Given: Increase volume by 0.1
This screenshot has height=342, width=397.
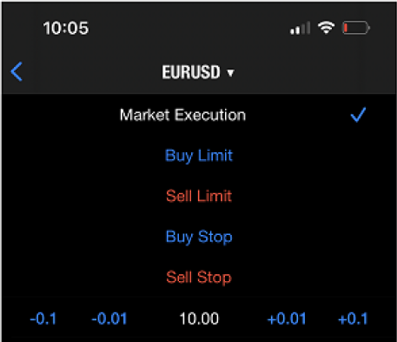Looking at the screenshot, I should 353,319.
